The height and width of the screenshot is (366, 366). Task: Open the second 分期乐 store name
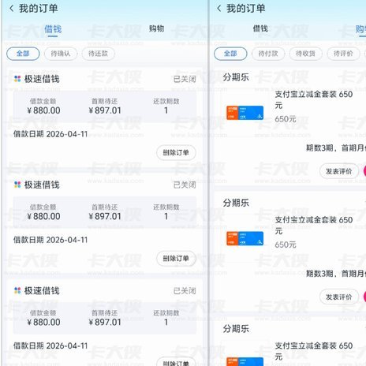236,203
